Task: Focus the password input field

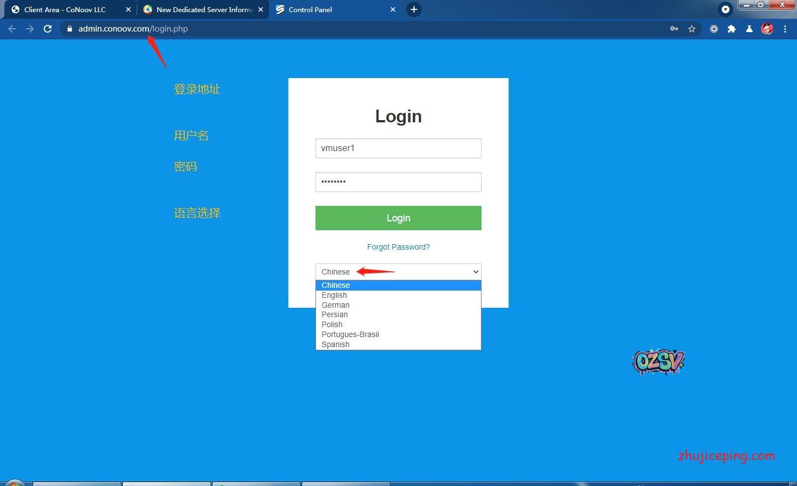Action: click(x=398, y=182)
